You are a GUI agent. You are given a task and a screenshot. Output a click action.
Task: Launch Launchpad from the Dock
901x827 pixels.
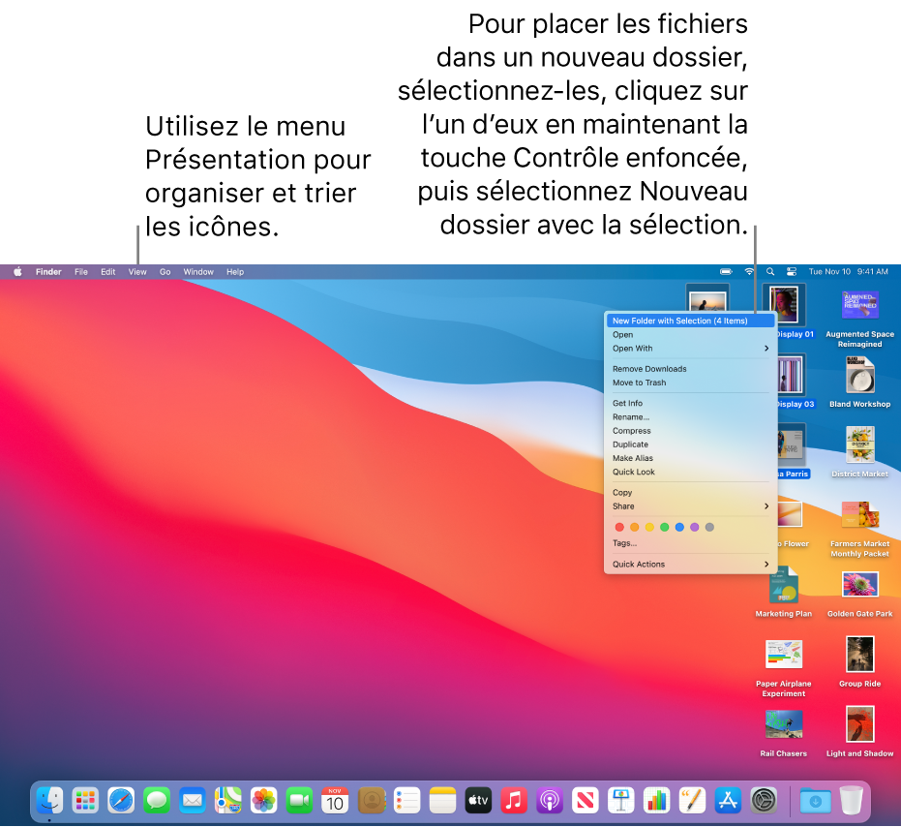[x=85, y=800]
